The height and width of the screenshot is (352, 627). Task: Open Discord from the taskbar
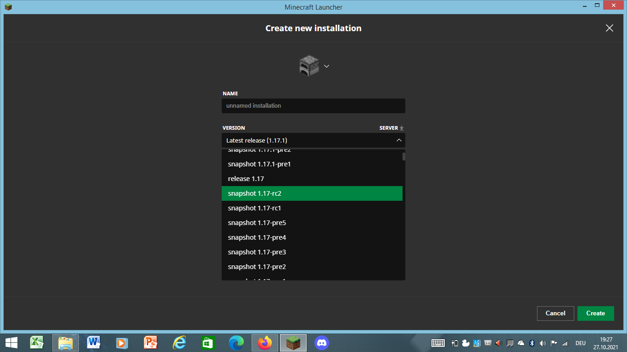coord(322,342)
